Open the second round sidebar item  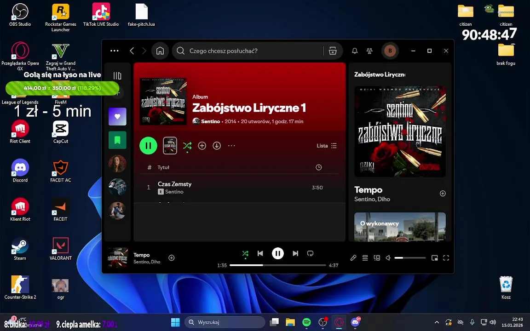(117, 187)
